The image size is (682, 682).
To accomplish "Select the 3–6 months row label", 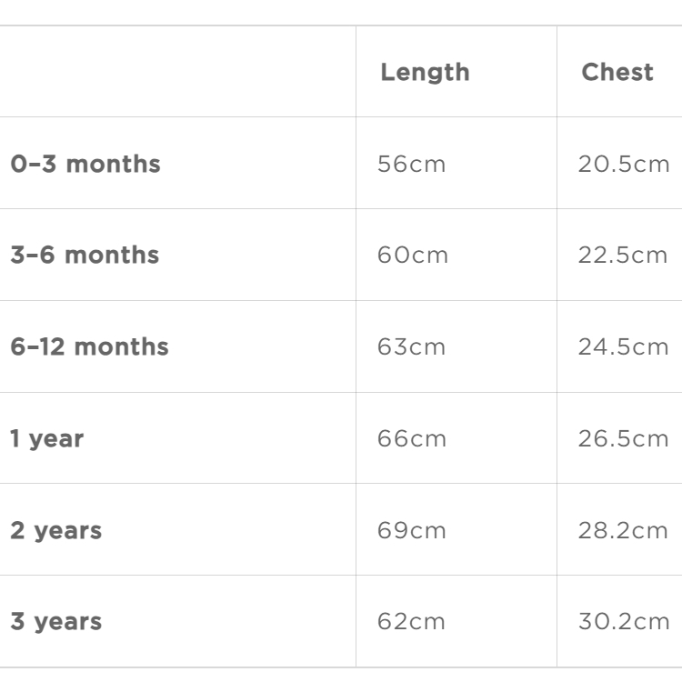I will pyautogui.click(x=85, y=256).
